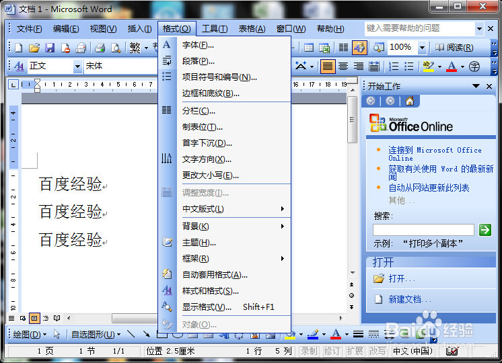This screenshot has width=502, height=363.
Task: Toggle the Document Map icon
Action: pyautogui.click(x=378, y=48)
